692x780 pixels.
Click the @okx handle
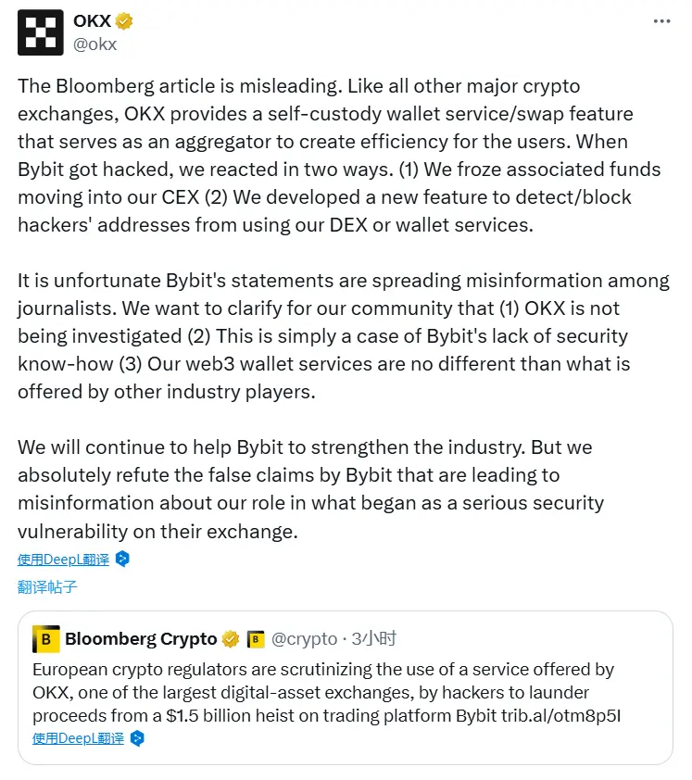96,43
